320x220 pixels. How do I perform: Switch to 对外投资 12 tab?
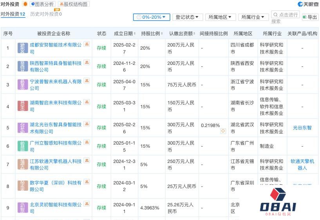coord(13,14)
